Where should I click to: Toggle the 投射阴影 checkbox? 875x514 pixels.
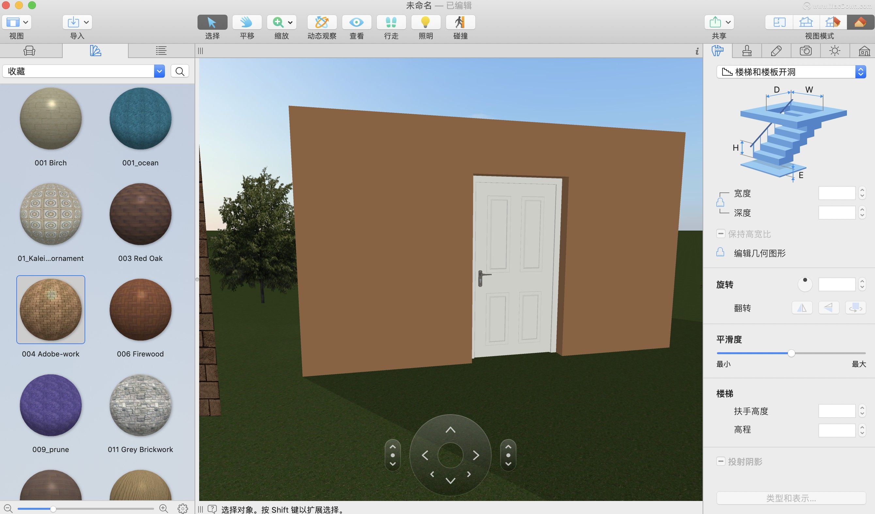[x=721, y=461]
